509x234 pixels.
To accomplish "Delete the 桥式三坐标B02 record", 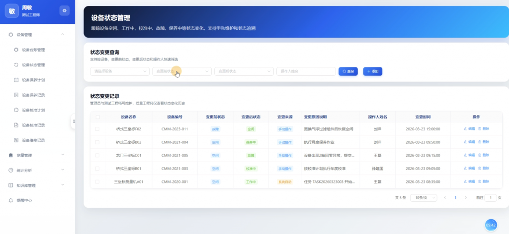I will (x=484, y=142).
